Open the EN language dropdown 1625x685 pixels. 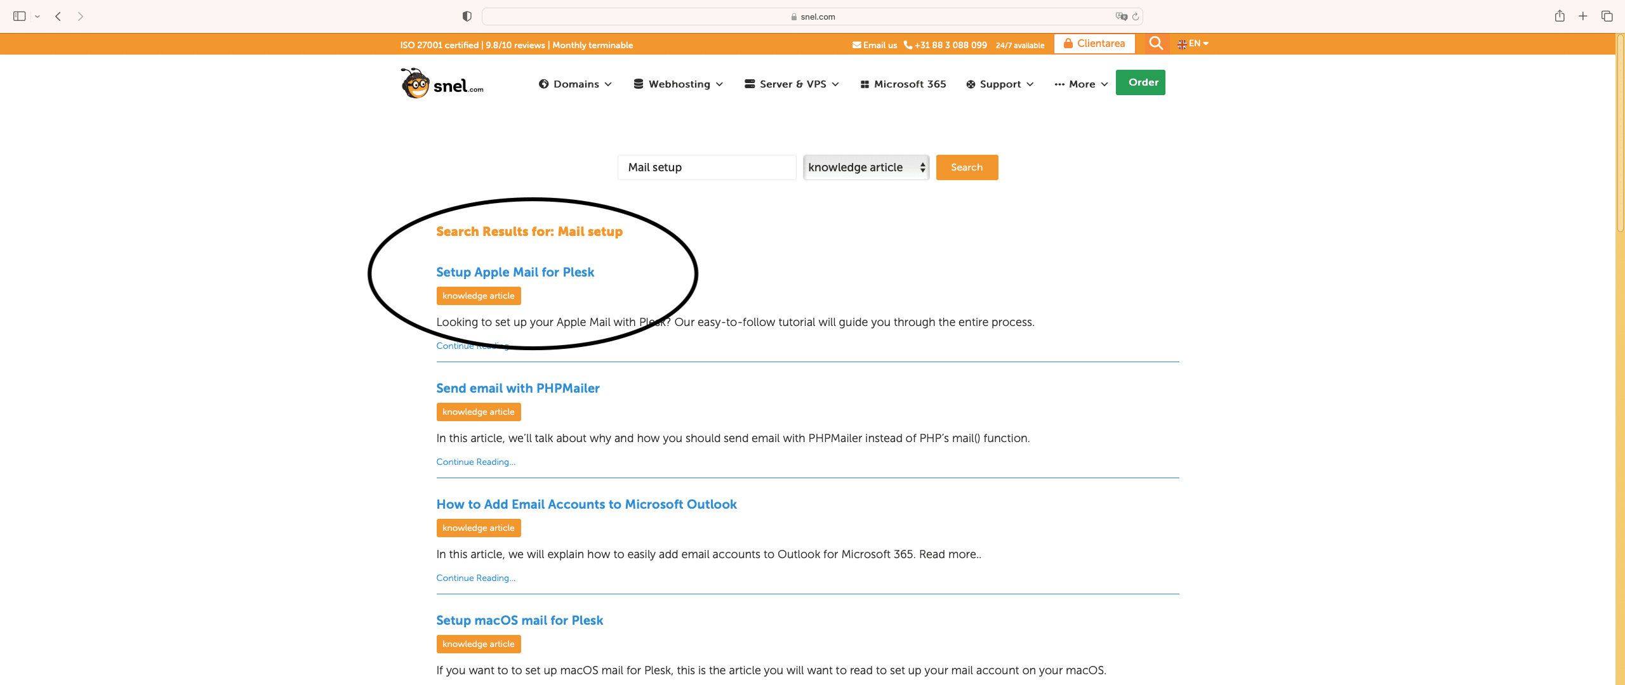(x=1193, y=44)
